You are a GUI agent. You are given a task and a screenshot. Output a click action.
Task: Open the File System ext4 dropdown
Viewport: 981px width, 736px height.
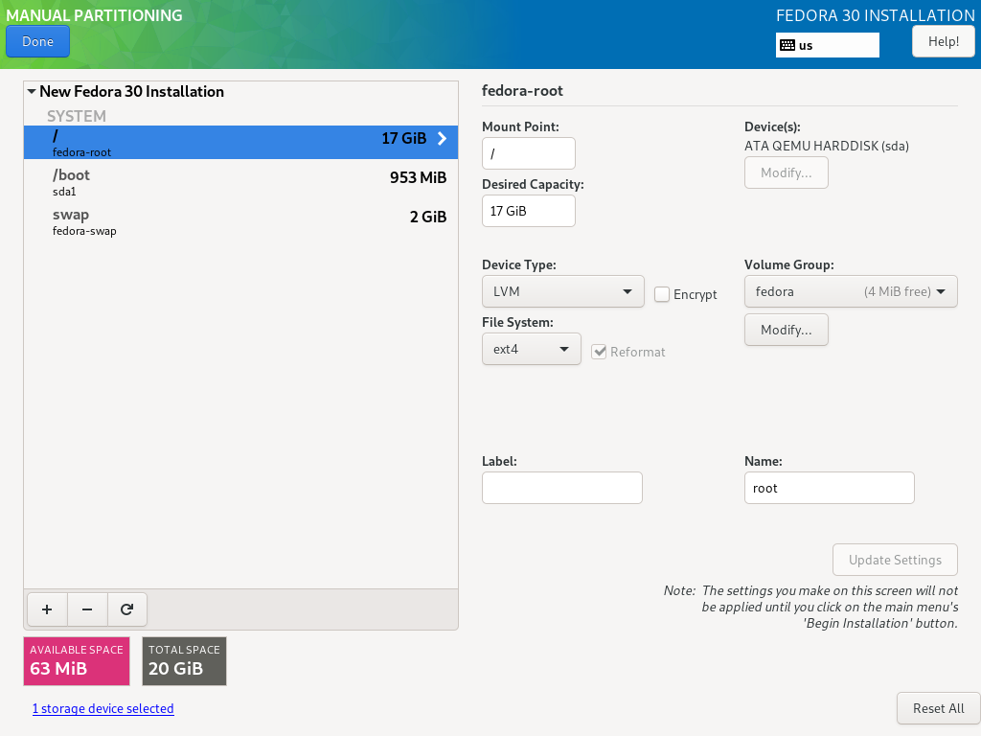tap(531, 349)
